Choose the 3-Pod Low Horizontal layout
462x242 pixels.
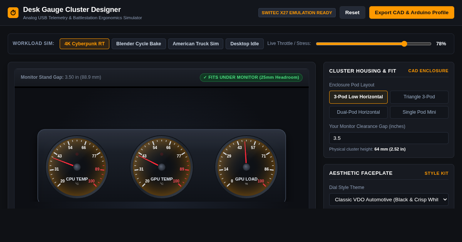click(x=358, y=97)
